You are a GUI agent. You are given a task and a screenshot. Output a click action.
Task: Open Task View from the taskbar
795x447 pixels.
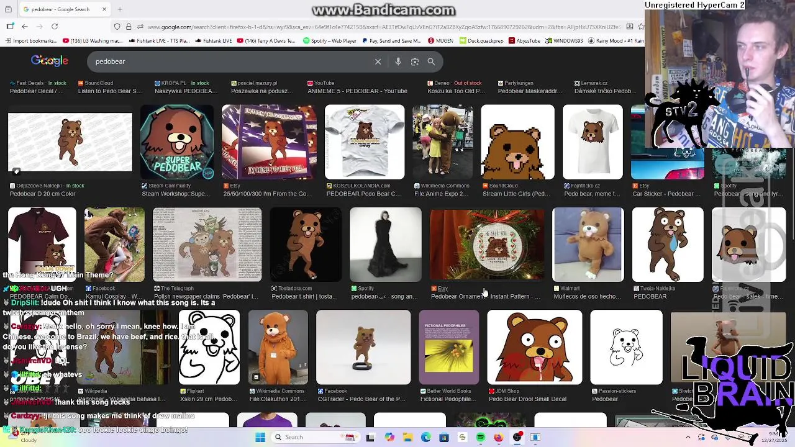point(370,437)
